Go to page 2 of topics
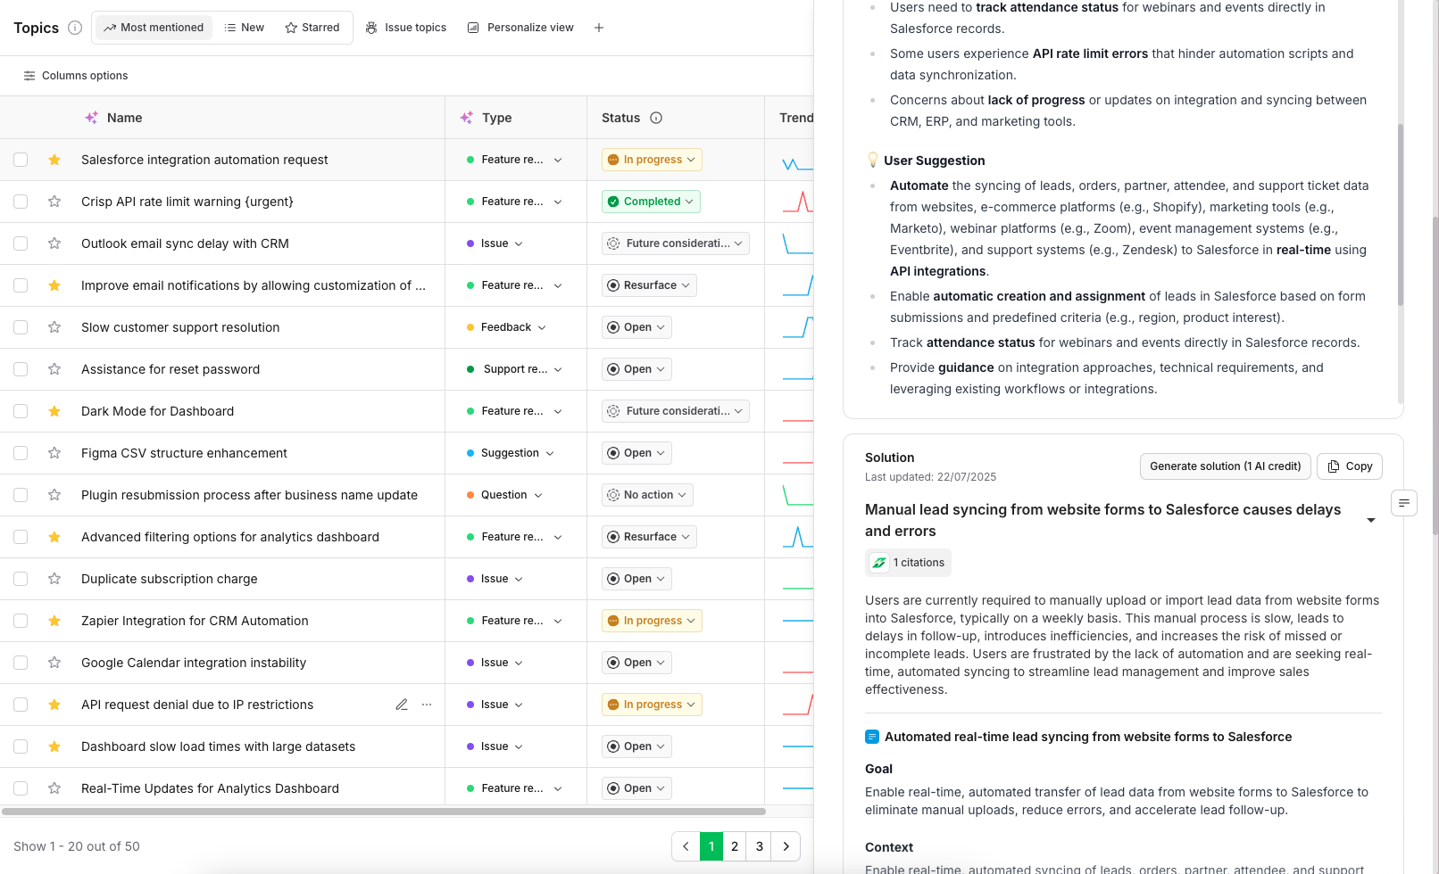 735,846
